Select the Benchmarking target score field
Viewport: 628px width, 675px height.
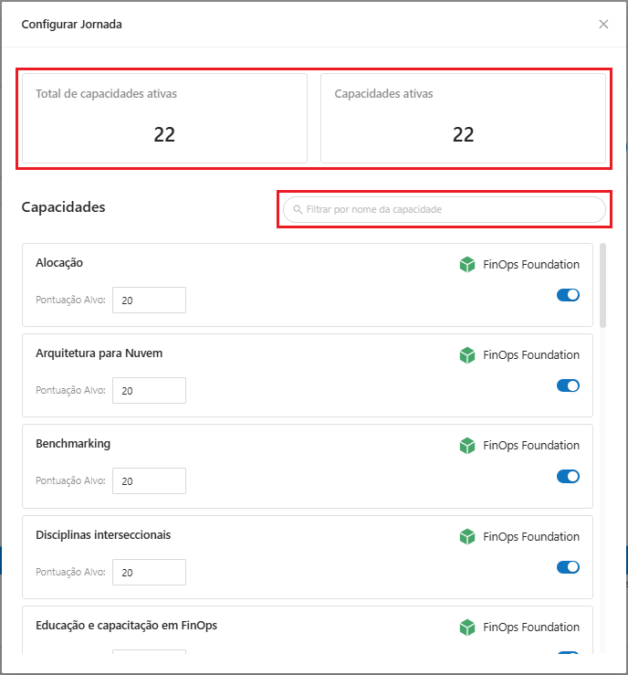pos(149,480)
